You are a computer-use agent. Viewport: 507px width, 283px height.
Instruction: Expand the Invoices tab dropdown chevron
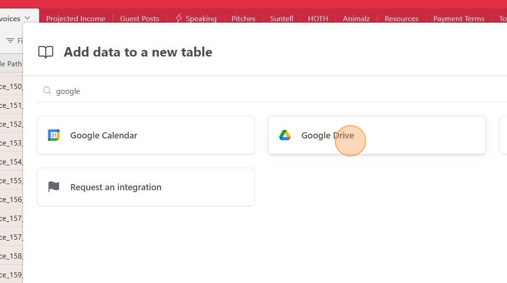[27, 18]
